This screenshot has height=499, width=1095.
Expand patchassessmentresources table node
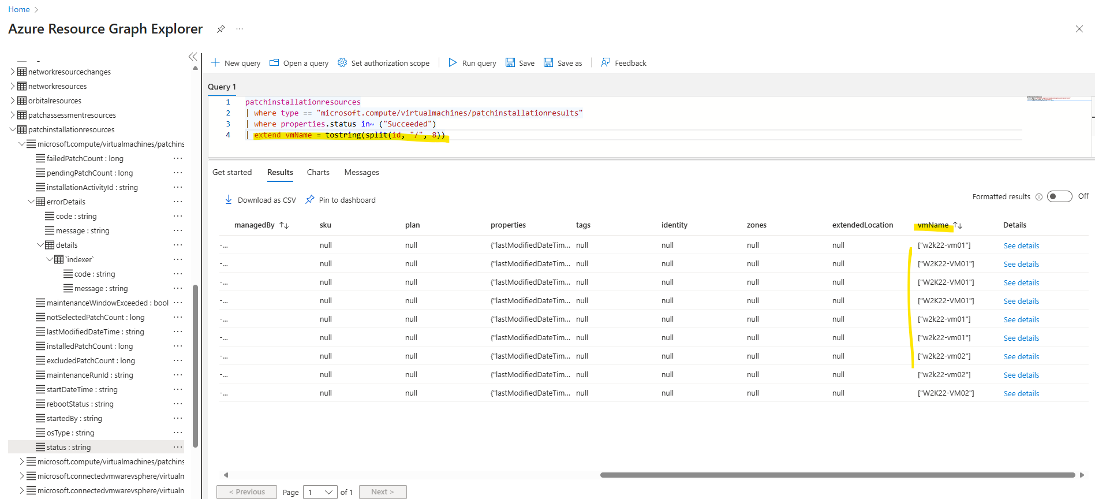click(x=13, y=115)
